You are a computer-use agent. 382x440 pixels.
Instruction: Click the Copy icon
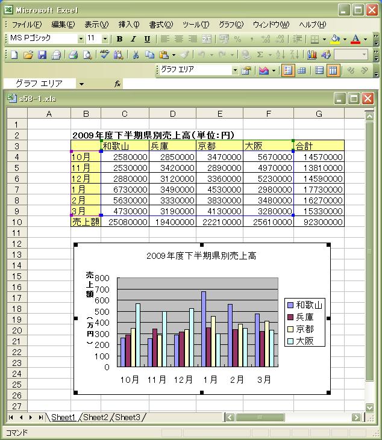coord(149,55)
